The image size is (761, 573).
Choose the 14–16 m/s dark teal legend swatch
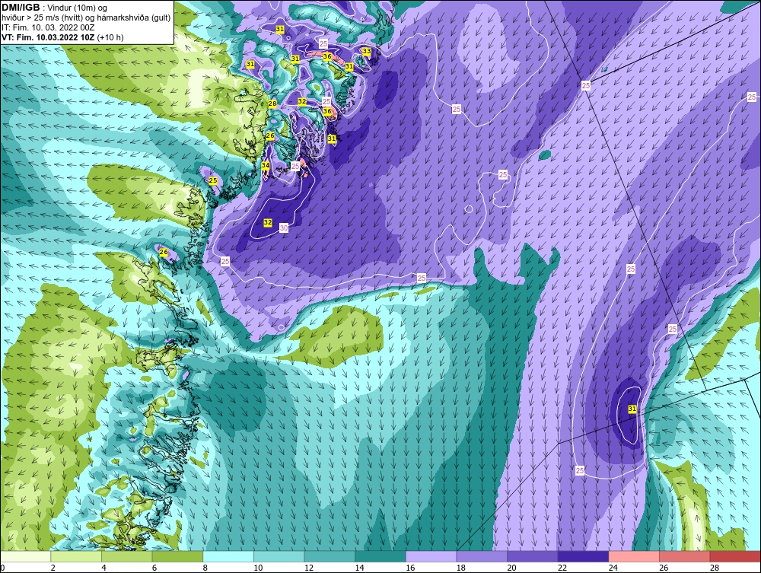[380, 556]
